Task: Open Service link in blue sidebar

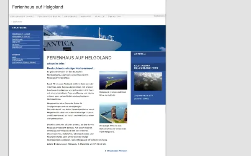Action: click(16, 45)
